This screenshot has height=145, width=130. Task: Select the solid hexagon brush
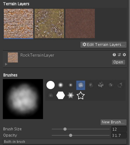point(61,95)
